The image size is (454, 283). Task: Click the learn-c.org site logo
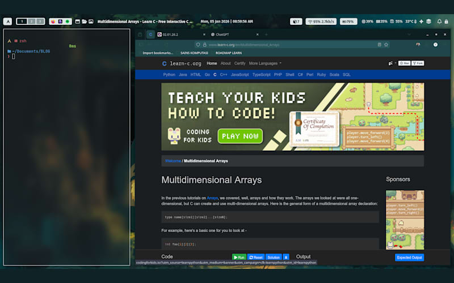(x=182, y=63)
